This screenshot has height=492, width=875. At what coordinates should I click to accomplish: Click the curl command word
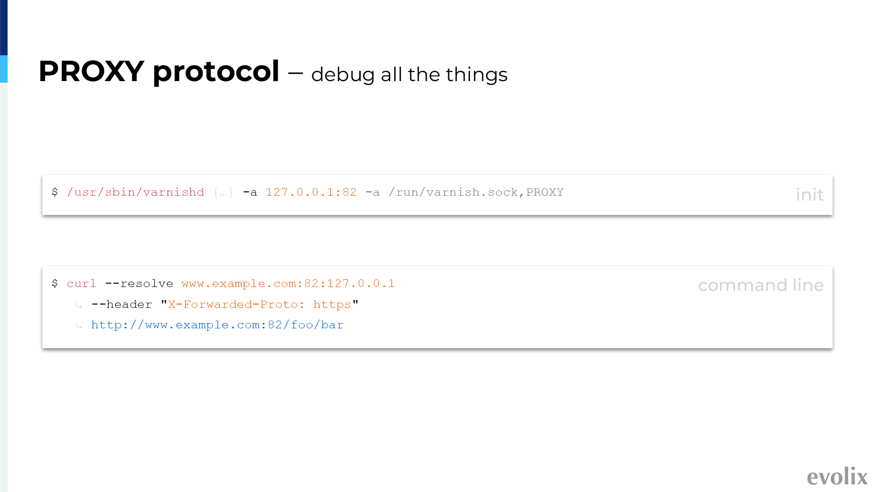(x=82, y=284)
